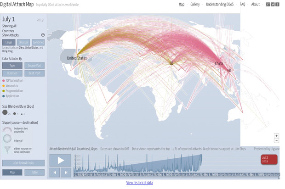Image resolution: width=285 pixels, height=189 pixels.
Task: Click the July 1 date heading
Action: (9, 19)
